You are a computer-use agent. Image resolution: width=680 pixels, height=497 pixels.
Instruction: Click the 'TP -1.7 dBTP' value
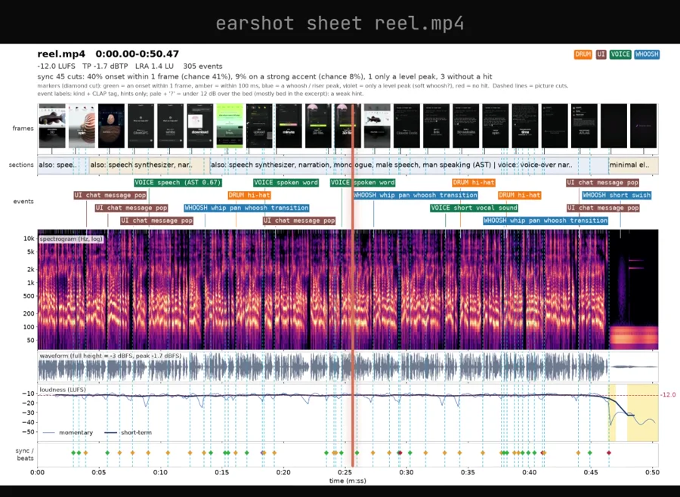(x=105, y=66)
